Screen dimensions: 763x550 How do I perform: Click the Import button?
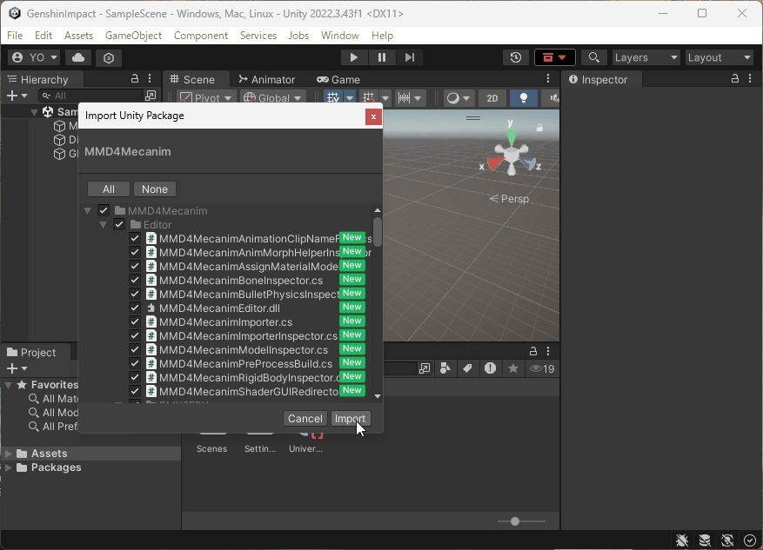(x=351, y=418)
